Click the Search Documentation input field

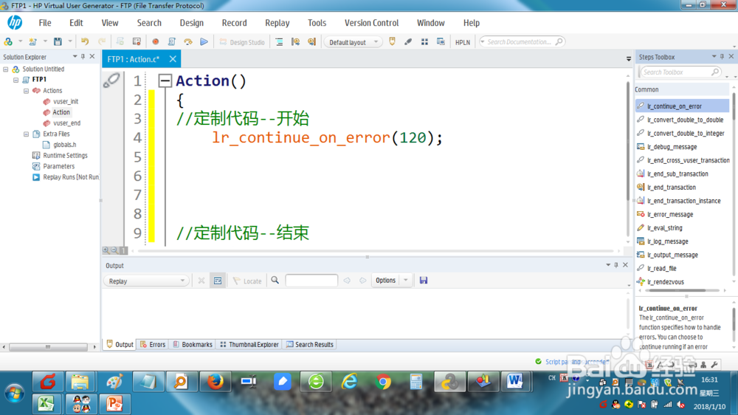click(x=522, y=42)
